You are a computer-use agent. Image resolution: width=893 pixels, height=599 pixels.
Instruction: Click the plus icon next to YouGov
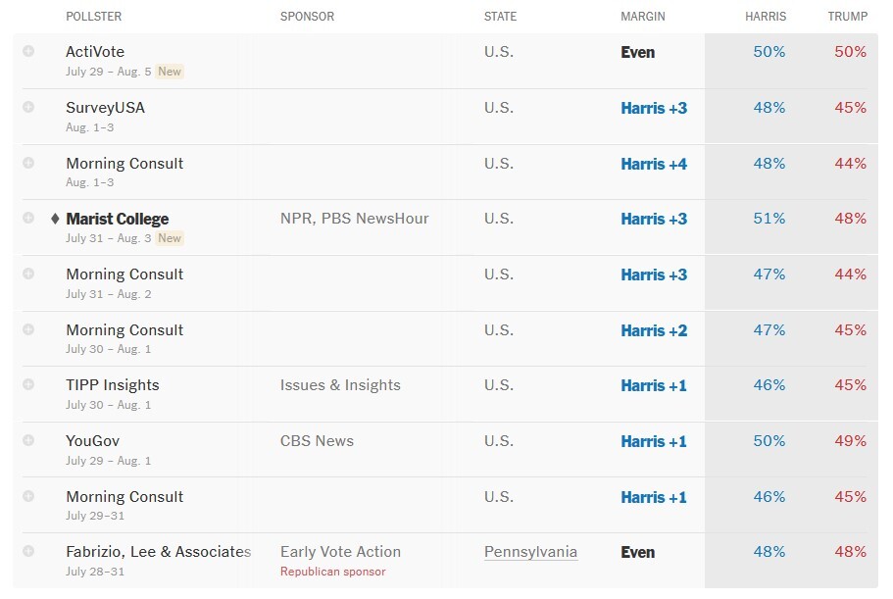[28, 440]
